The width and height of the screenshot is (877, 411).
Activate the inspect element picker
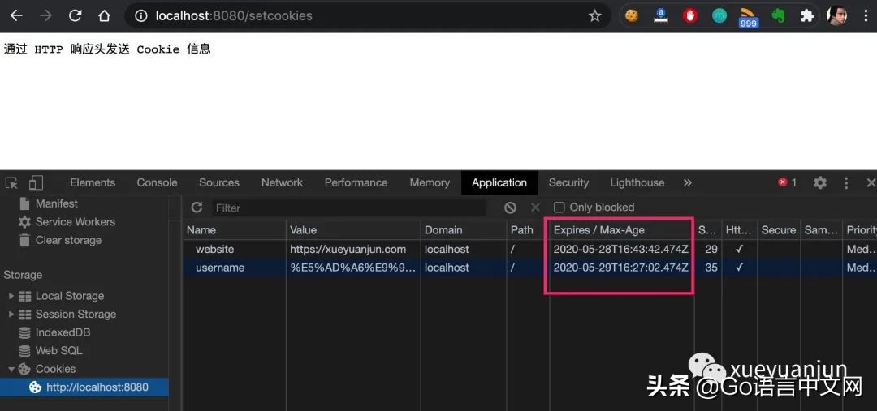(11, 182)
